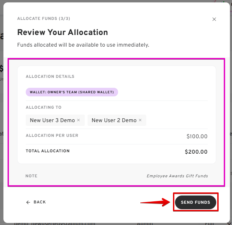Click the Allocate Funds (3/3) step label
This screenshot has height=225, width=232.
(44, 19)
